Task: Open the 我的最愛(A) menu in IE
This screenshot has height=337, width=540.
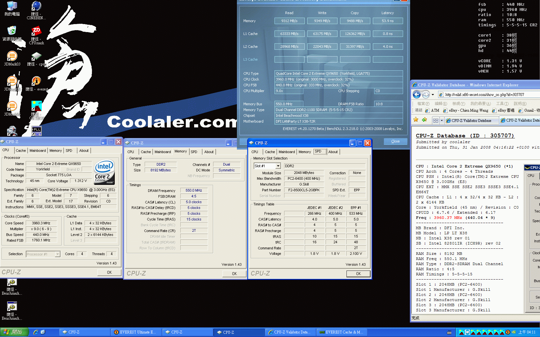Action: click(x=481, y=104)
